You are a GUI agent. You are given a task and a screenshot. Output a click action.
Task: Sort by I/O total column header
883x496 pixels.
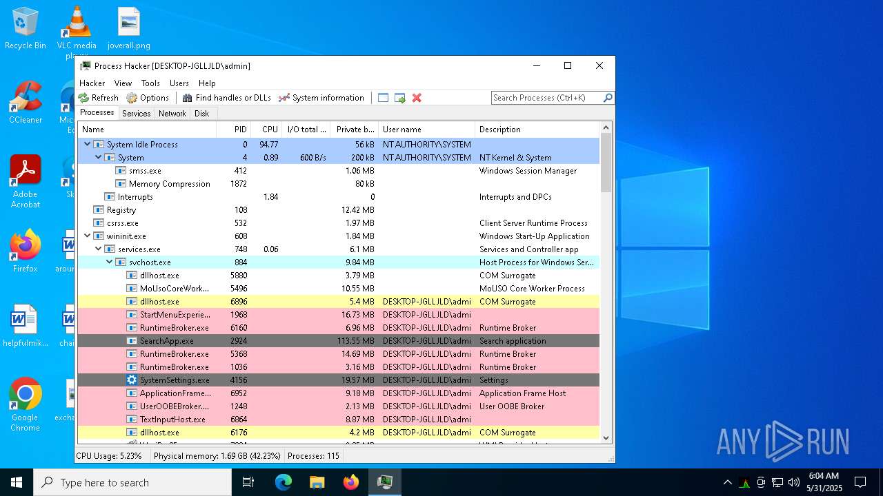[306, 130]
